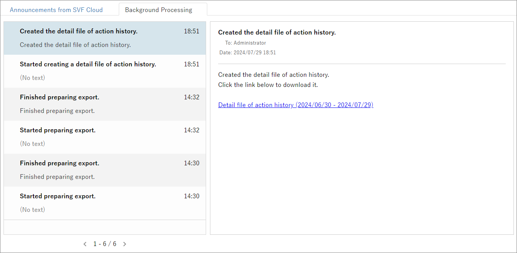Open 'Started creating a detail file' message

click(x=105, y=71)
